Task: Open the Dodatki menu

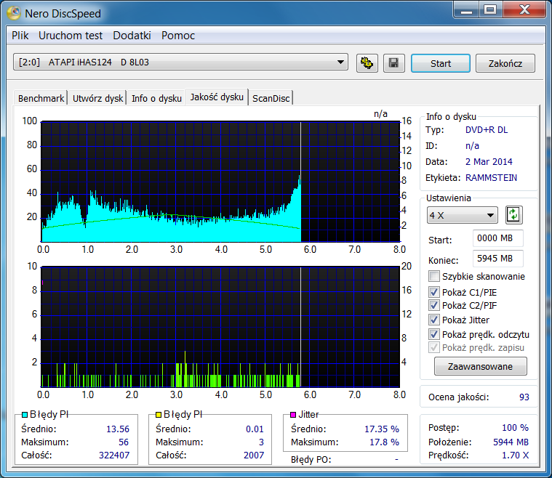Action: 132,36
